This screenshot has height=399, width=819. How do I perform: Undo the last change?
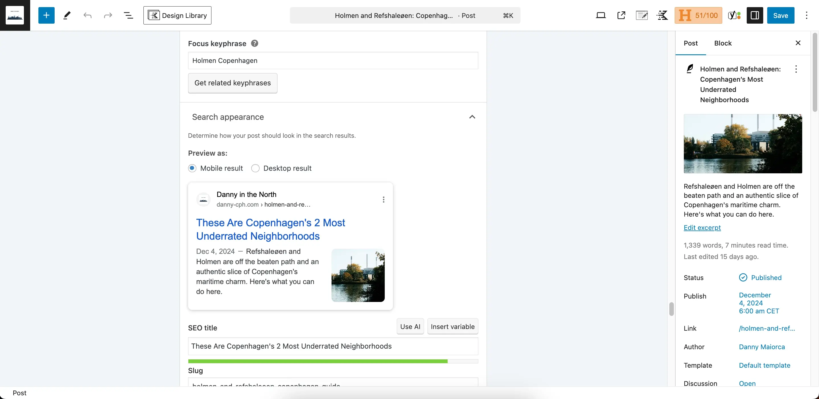click(87, 15)
